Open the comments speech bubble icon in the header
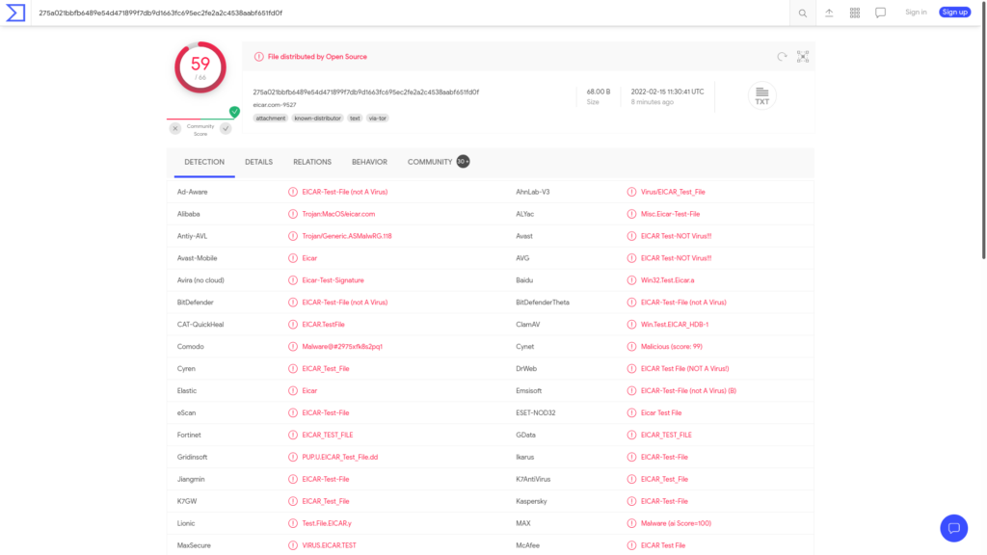This screenshot has width=987, height=555. tap(881, 13)
